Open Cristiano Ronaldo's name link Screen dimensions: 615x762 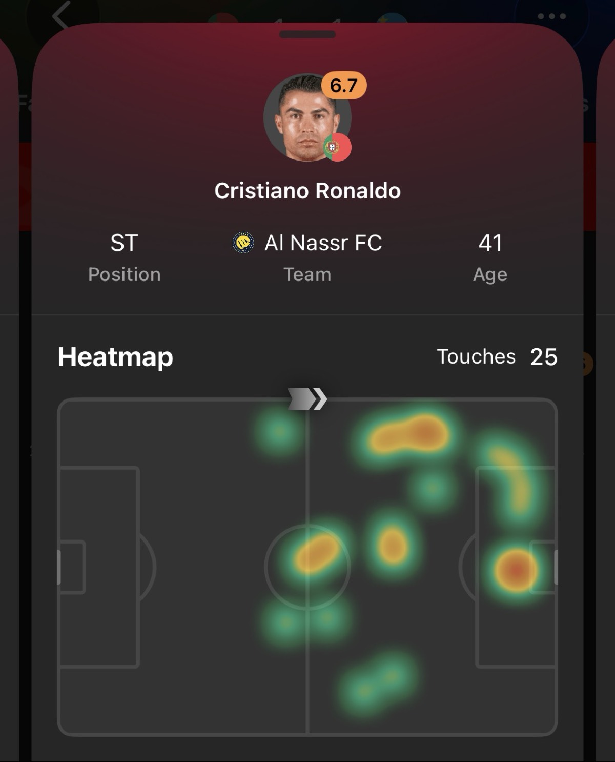click(307, 191)
